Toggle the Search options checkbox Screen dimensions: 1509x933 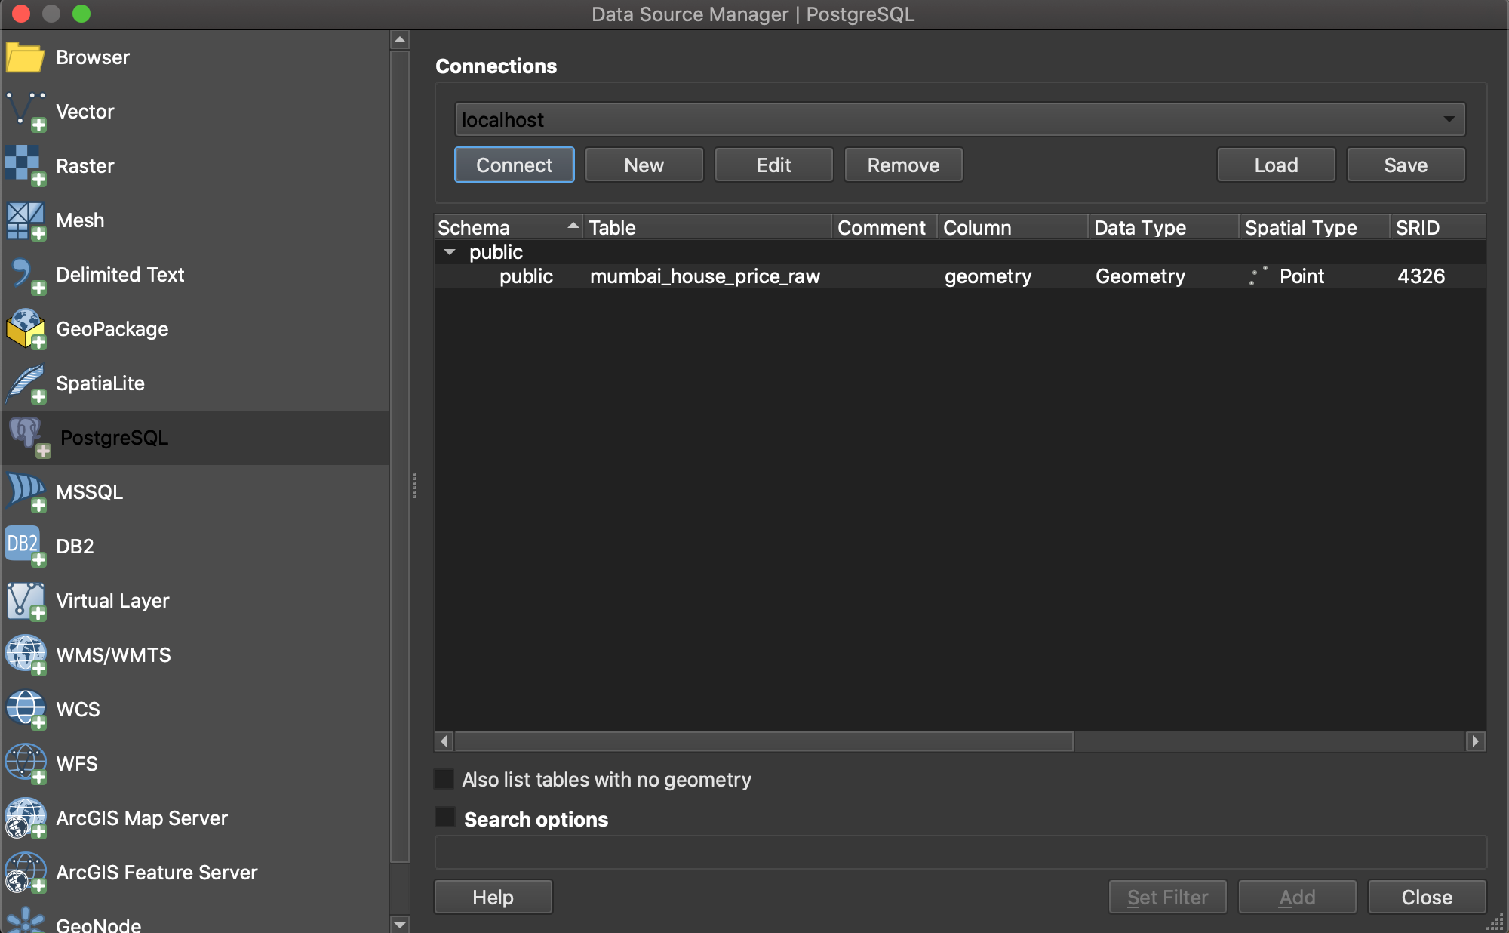[x=445, y=818]
